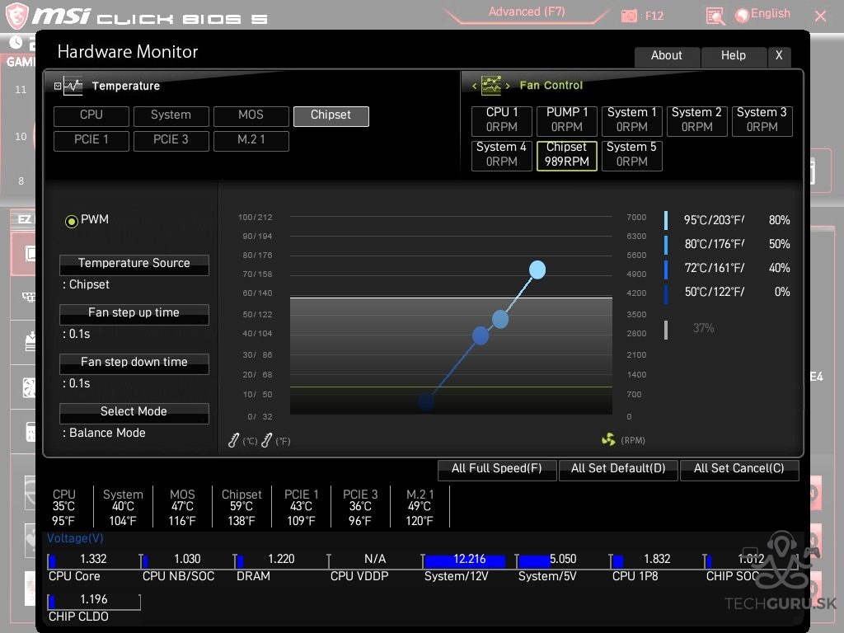Click the third fan curve point
This screenshot has height=633, width=844.
click(x=481, y=335)
